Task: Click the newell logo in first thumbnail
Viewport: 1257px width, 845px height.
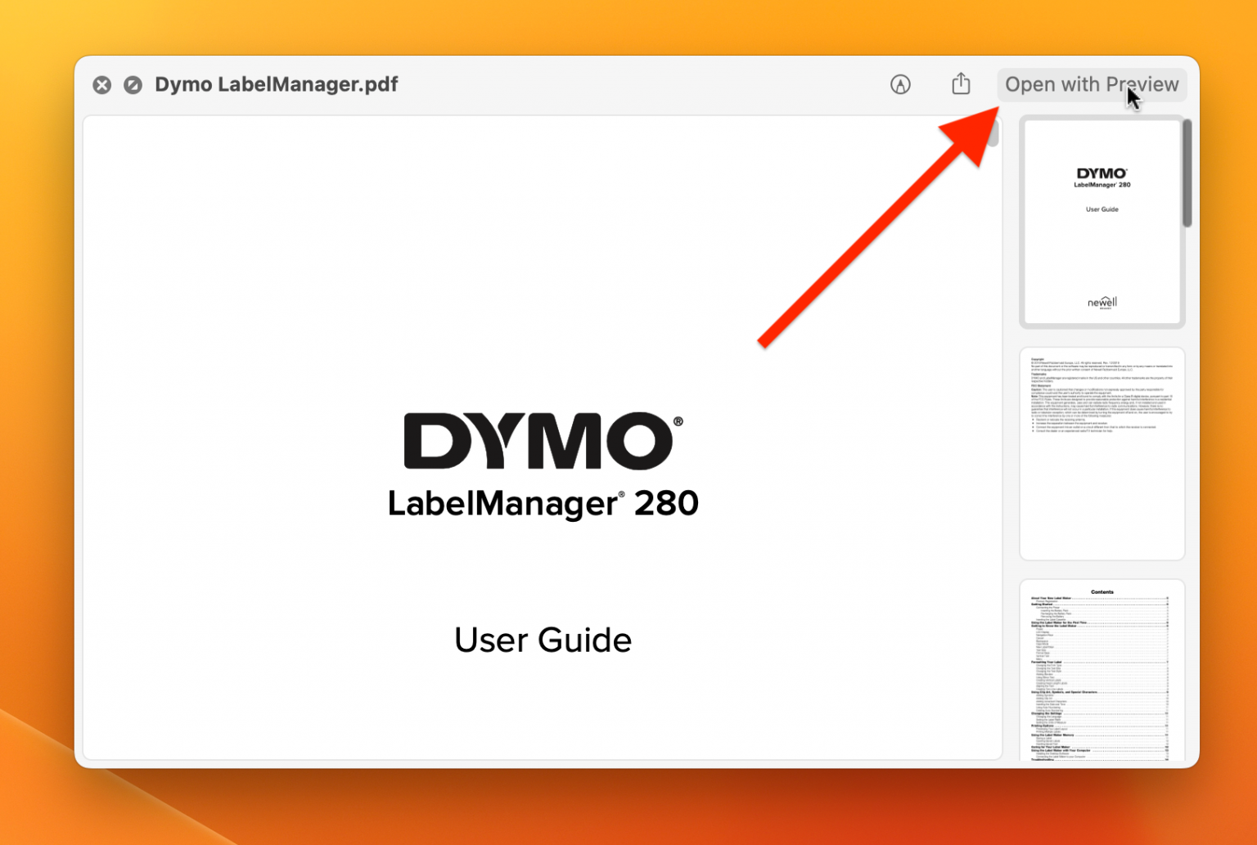Action: [x=1102, y=302]
